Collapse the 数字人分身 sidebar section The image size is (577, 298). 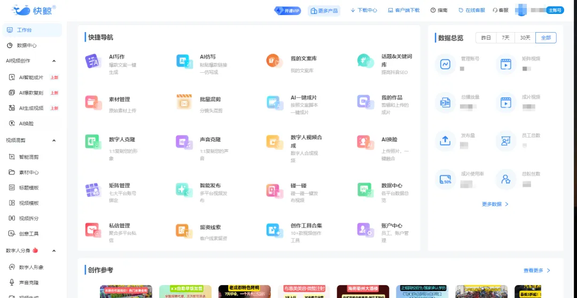pyautogui.click(x=54, y=251)
